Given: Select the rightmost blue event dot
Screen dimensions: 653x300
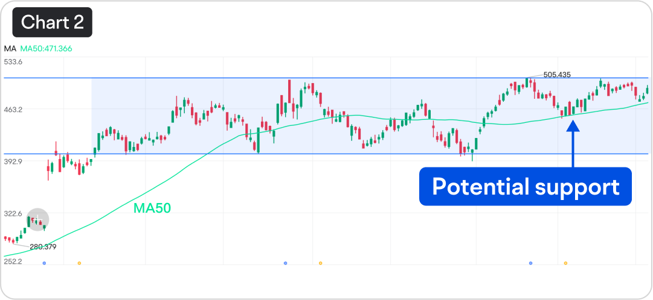Looking at the screenshot, I should 530,263.
